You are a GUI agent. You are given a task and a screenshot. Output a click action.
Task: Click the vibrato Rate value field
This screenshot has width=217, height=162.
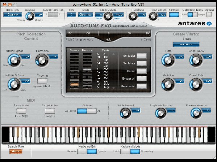pyautogui.click(x=179, y=56)
